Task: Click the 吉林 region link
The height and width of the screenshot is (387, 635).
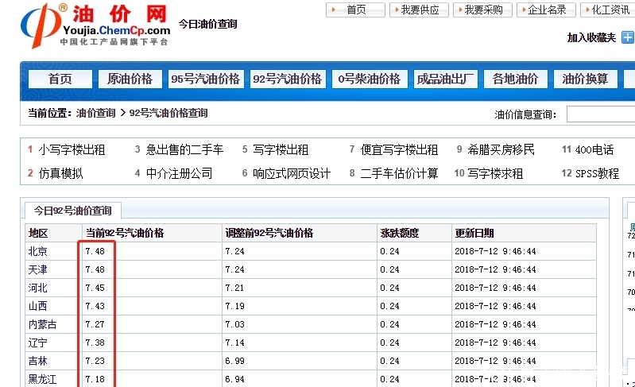Action: tap(37, 361)
